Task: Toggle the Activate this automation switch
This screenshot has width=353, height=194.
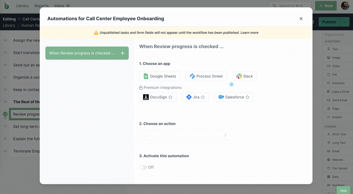Action: click(143, 167)
